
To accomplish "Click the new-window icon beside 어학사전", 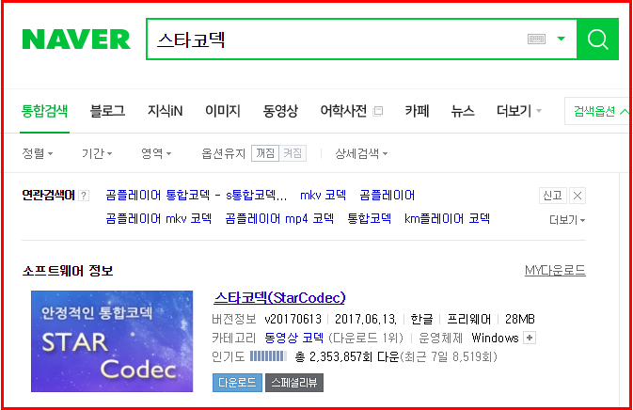I will coord(378,111).
